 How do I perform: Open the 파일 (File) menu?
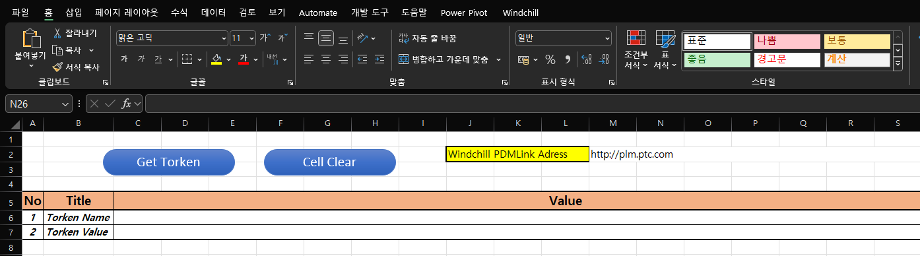click(x=20, y=12)
